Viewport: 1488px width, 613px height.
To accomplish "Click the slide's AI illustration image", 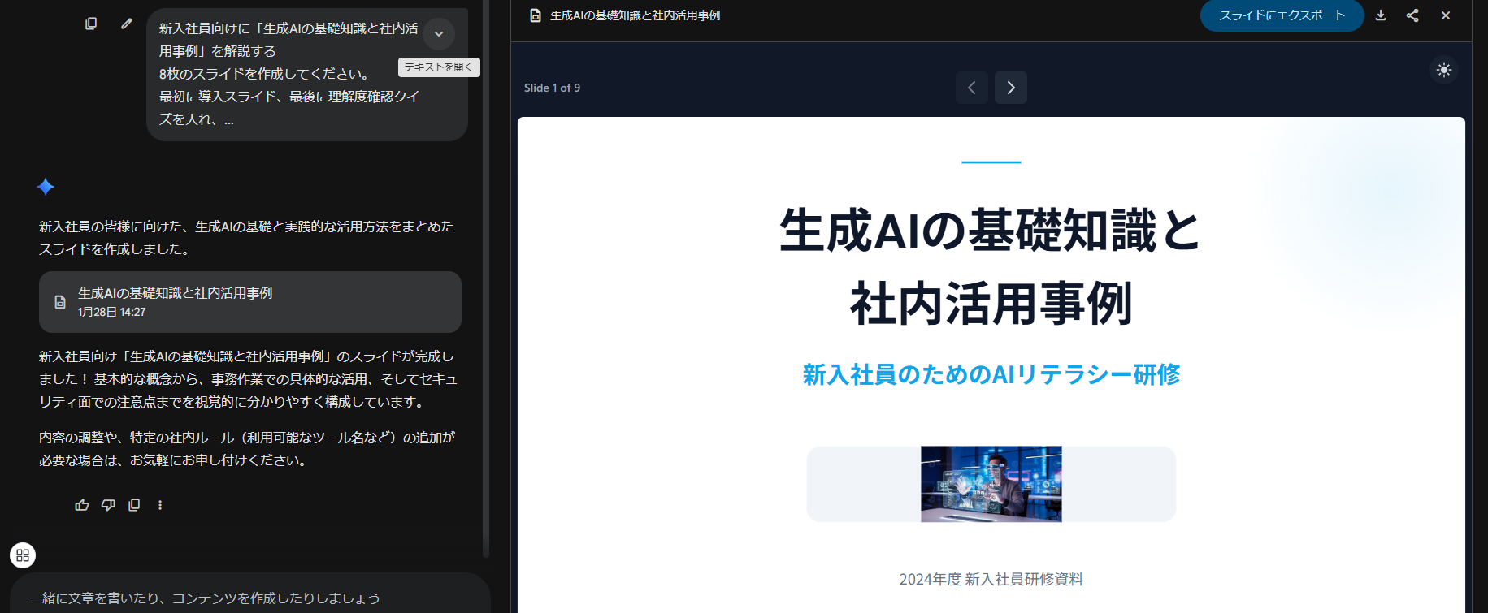I will coord(991,484).
